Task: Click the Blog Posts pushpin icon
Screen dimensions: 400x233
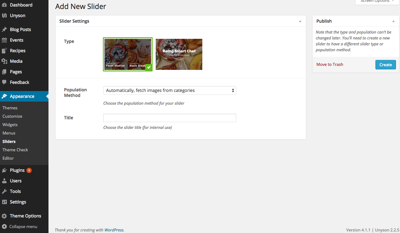Action: [x=4, y=30]
